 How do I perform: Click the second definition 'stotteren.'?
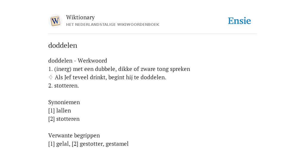click(64, 86)
